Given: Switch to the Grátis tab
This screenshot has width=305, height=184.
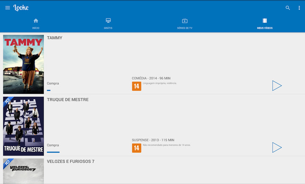Looking at the screenshot, I should [x=108, y=23].
